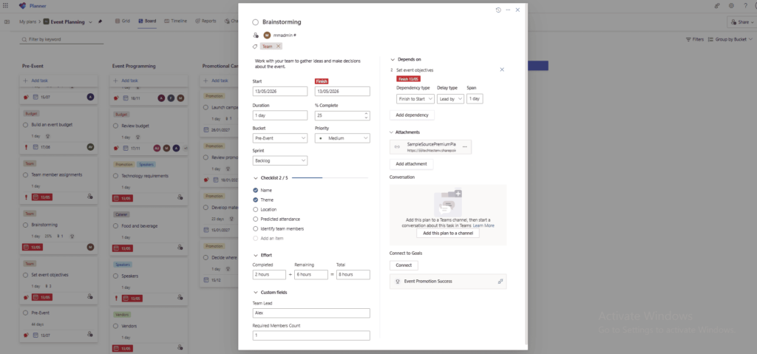The image size is (757, 354).
Task: Switch to the Timeline view tab
Action: coord(176,21)
